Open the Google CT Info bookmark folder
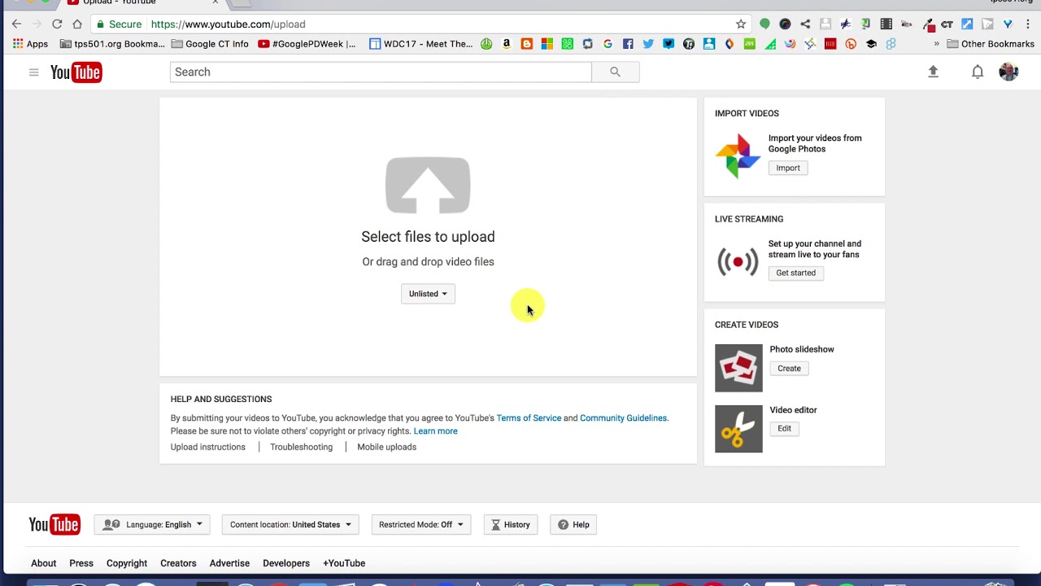The image size is (1041, 586). (210, 44)
